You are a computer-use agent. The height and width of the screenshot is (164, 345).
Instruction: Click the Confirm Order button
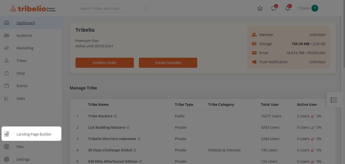tap(105, 63)
